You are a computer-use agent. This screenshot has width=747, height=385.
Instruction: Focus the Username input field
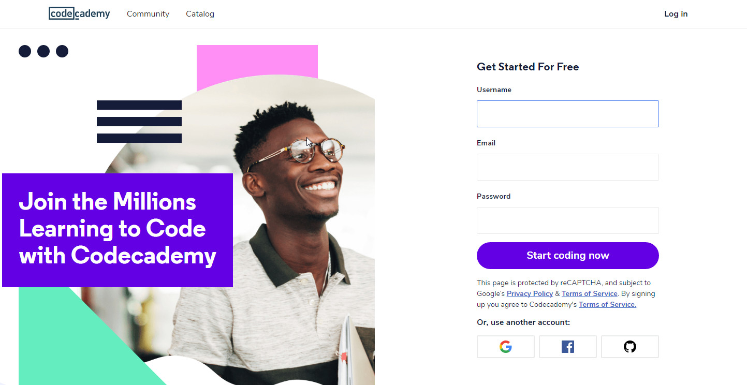pos(568,114)
